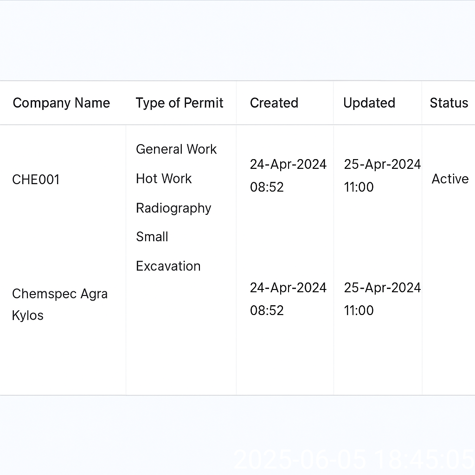Sort by the Created column header
The width and height of the screenshot is (475, 475).
[274, 103]
